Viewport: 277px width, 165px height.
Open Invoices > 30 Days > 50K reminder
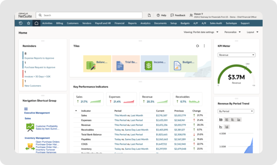(37, 77)
